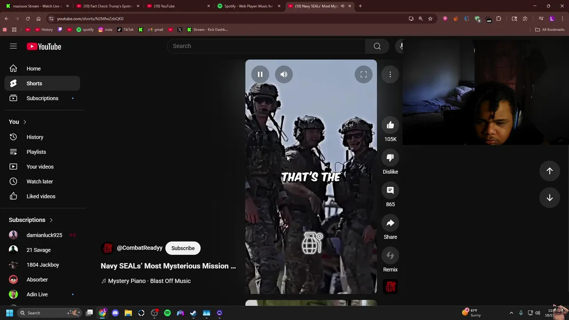Remix this Short
The image size is (569, 320).
pos(390,256)
